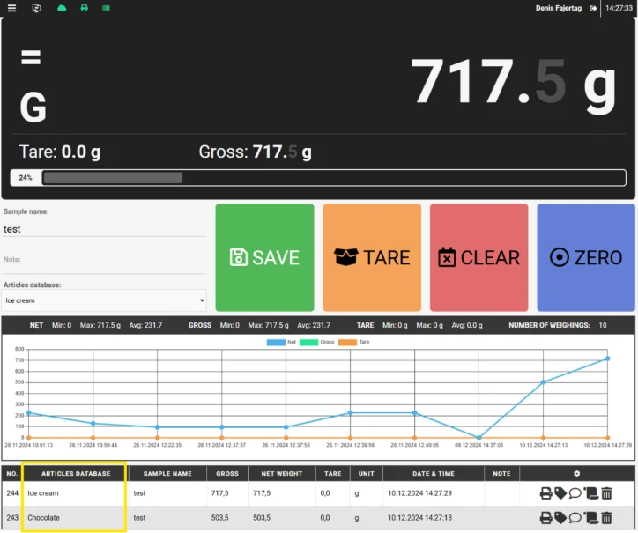This screenshot has width=638, height=533.
Task: Sort by DATE & TIME column header
Action: coord(434,474)
